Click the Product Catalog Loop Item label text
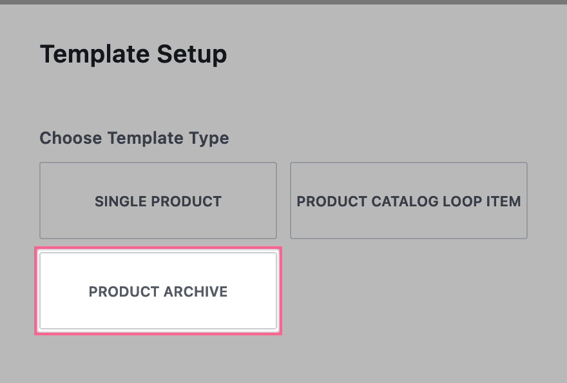This screenshot has height=383, width=567. click(x=408, y=201)
